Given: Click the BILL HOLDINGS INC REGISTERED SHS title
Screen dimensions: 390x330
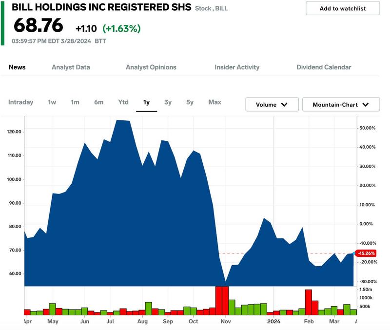Looking at the screenshot, I should (x=101, y=7).
